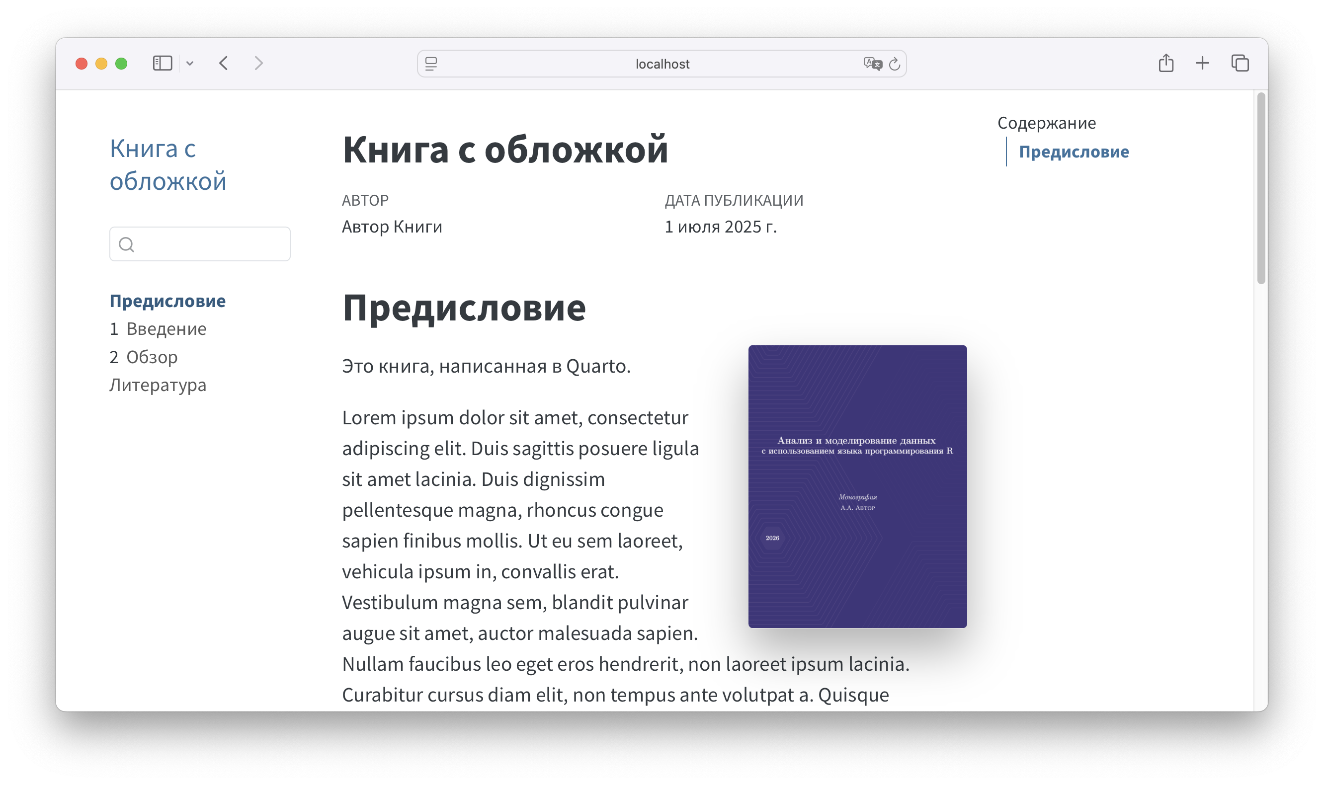
Task: Open a new tab with plus icon
Action: (x=1202, y=64)
